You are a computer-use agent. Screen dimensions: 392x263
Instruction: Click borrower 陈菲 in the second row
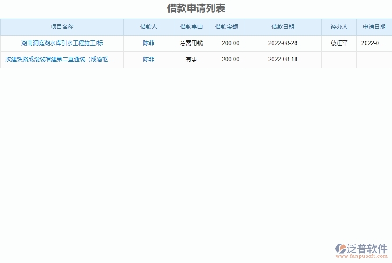[x=148, y=60]
